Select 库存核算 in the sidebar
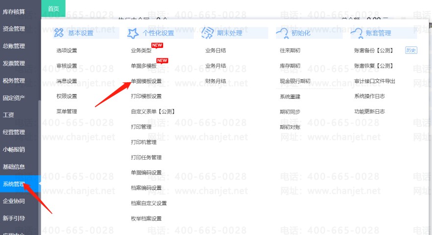 click(x=14, y=12)
